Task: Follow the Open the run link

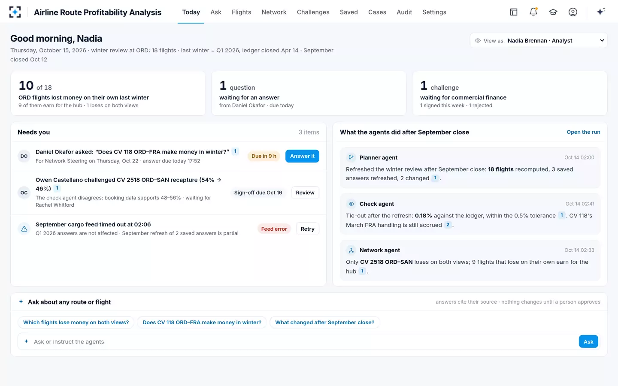Action: [x=583, y=132]
